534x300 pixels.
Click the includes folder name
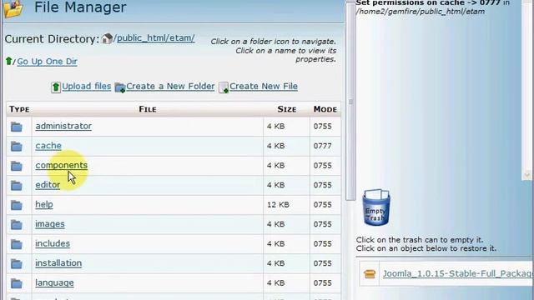[x=53, y=243]
